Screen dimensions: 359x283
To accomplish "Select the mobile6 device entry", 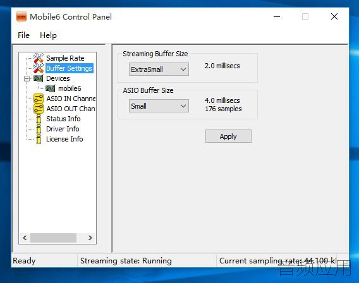I will [x=70, y=88].
